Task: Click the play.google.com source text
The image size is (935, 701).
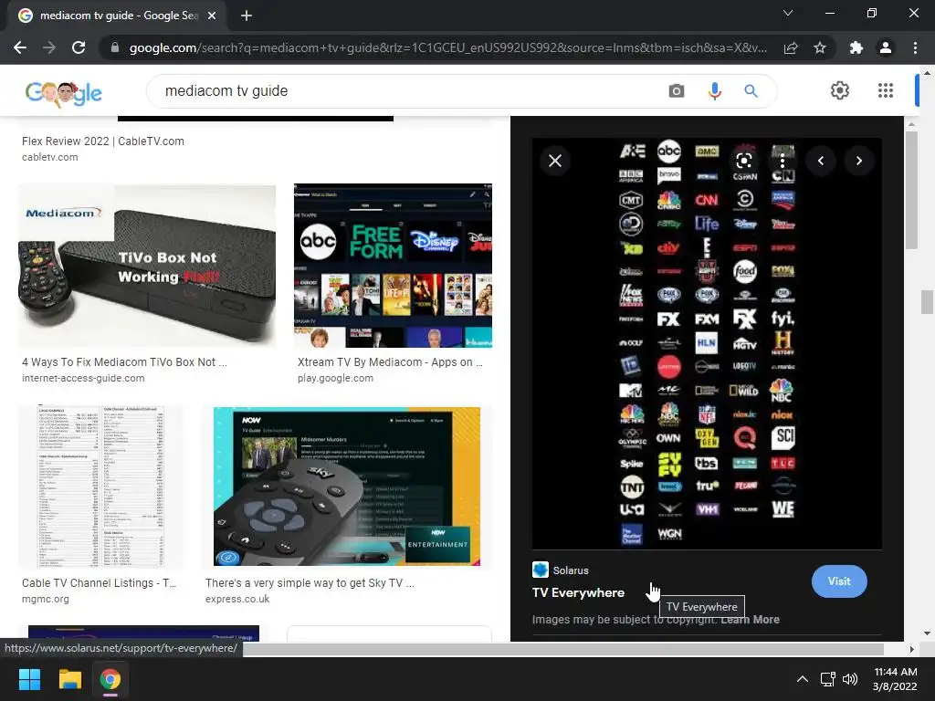Action: click(335, 378)
